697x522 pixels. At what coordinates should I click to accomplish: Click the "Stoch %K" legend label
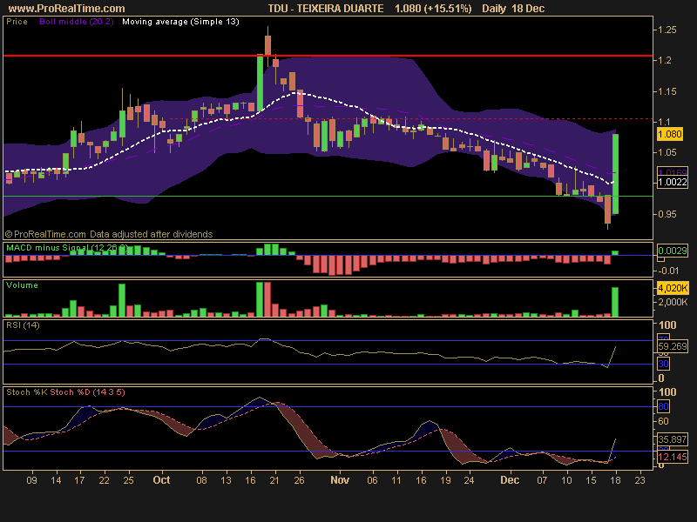27,392
